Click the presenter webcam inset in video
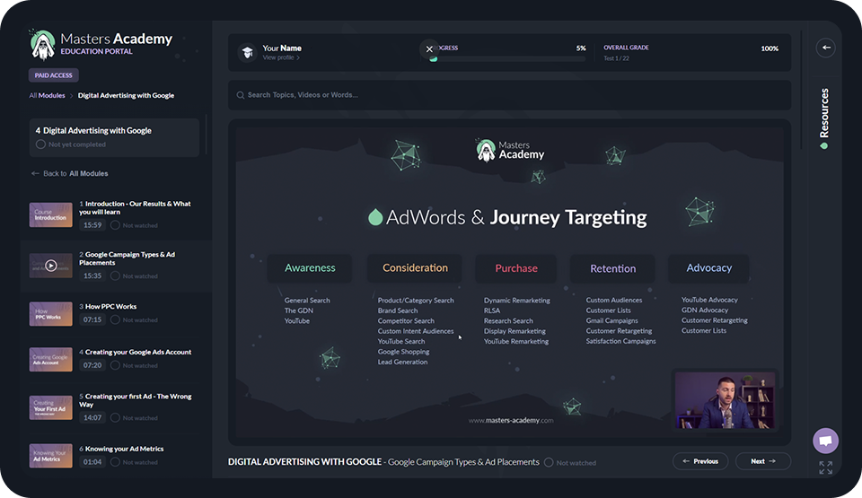This screenshot has width=862, height=498. pos(726,400)
